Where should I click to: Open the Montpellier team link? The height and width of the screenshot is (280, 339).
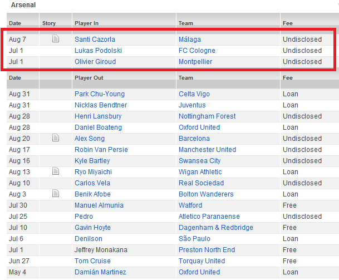coord(195,62)
